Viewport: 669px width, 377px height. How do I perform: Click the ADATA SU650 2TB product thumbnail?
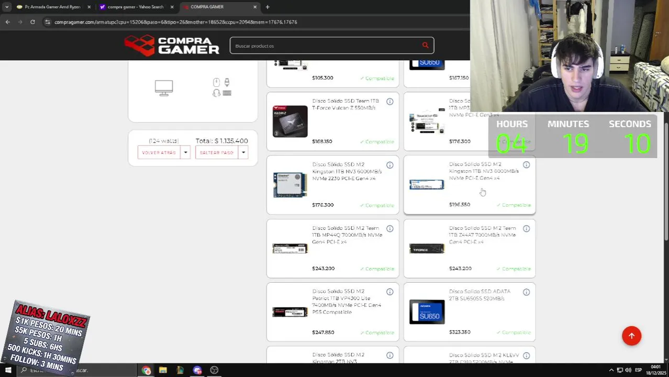point(427,312)
